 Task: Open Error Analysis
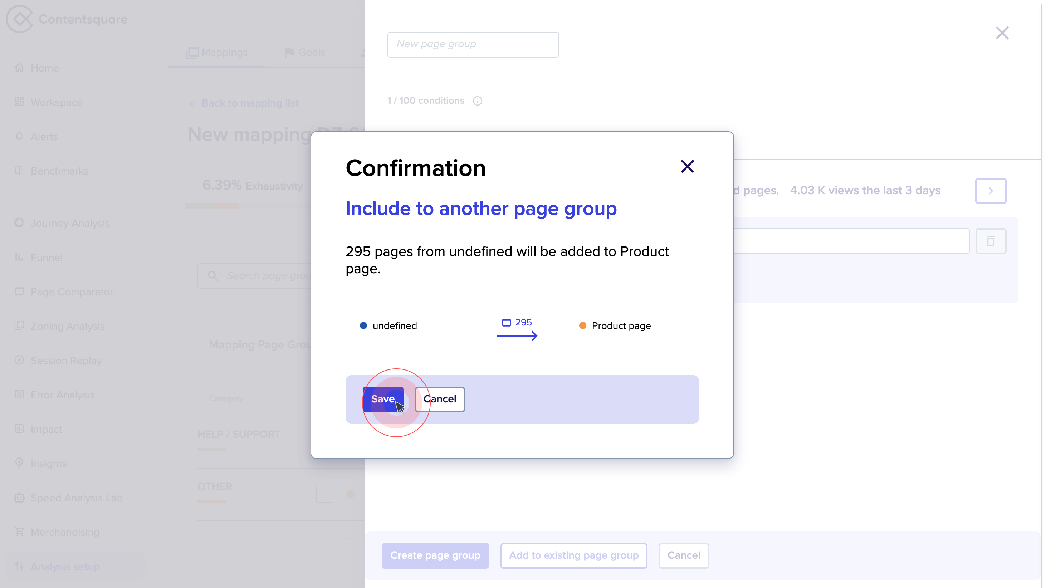point(62,395)
